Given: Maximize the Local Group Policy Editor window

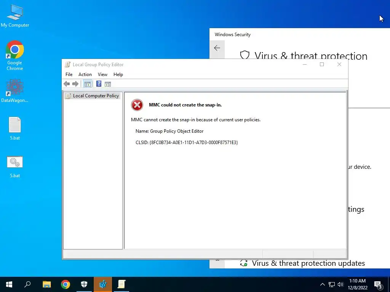Looking at the screenshot, I should point(322,65).
